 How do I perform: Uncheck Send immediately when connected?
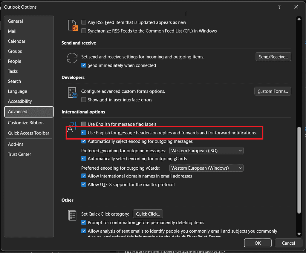[84, 65]
